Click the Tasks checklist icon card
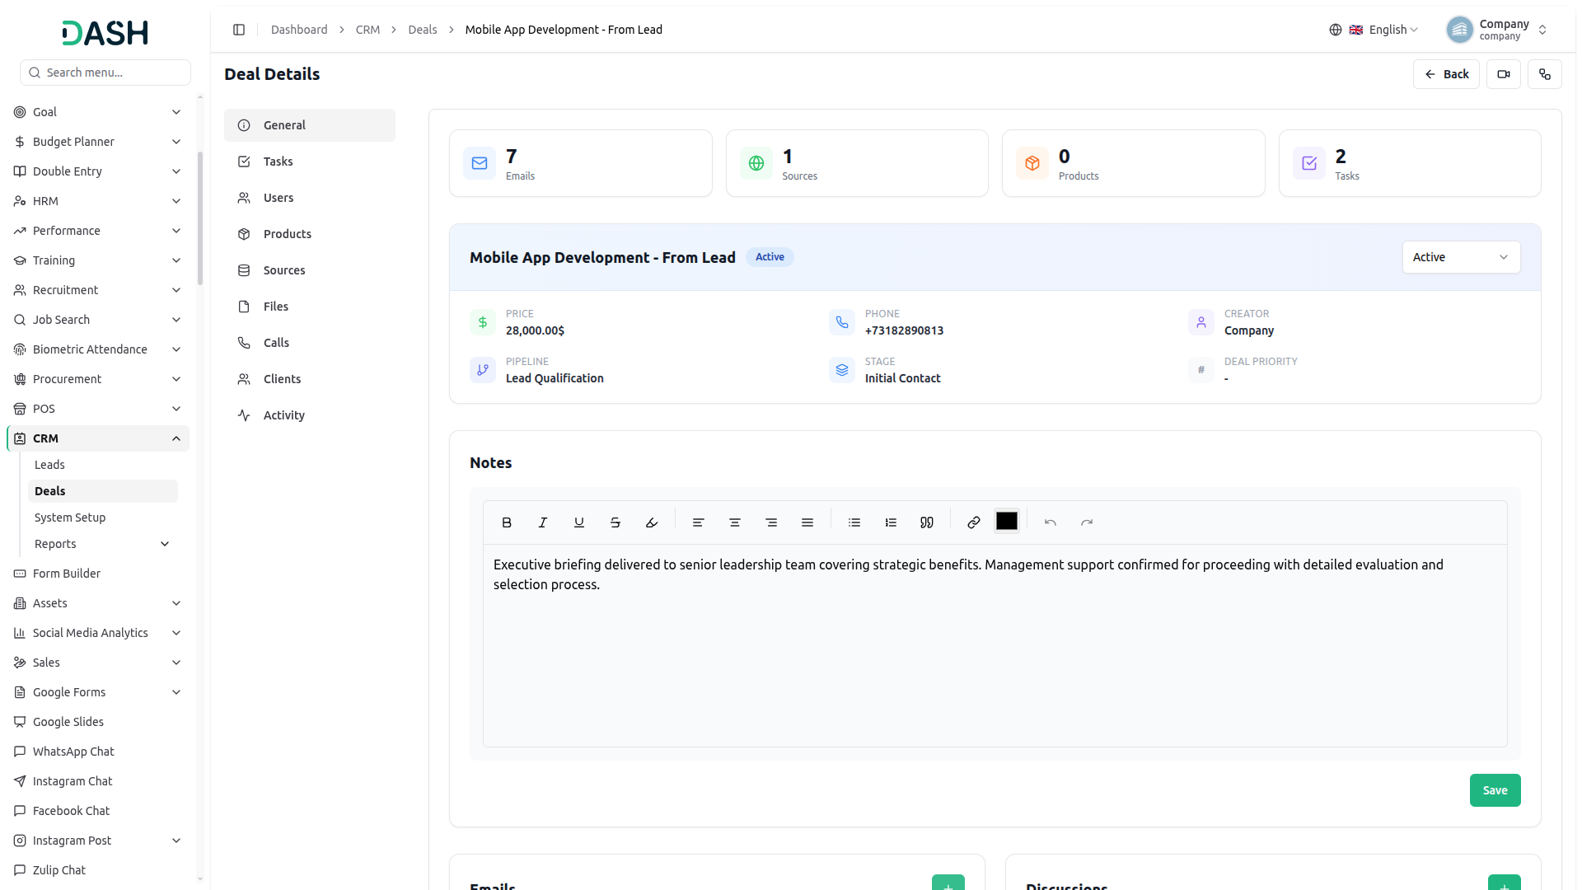This screenshot has width=1582, height=890. pos(1309,163)
